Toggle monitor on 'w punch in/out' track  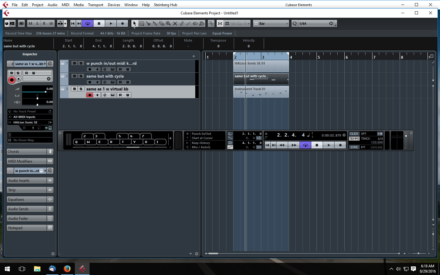tap(97, 69)
